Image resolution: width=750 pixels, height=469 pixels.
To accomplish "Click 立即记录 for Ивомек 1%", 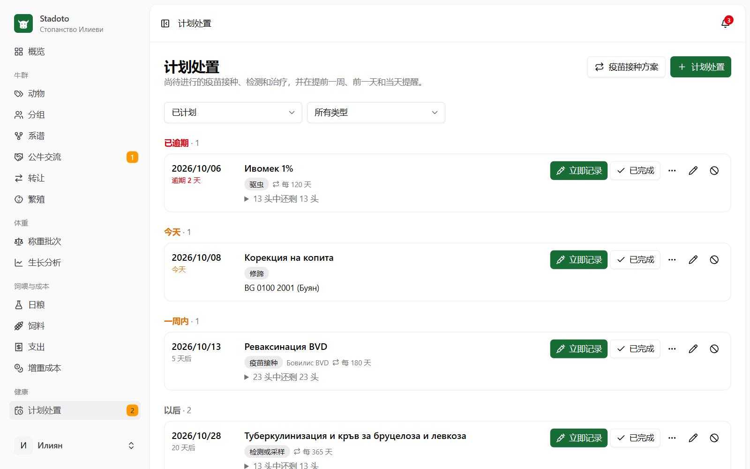I will coord(579,171).
